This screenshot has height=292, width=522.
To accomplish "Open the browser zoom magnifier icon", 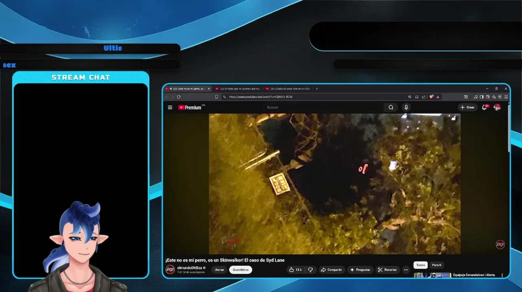I will point(410,97).
